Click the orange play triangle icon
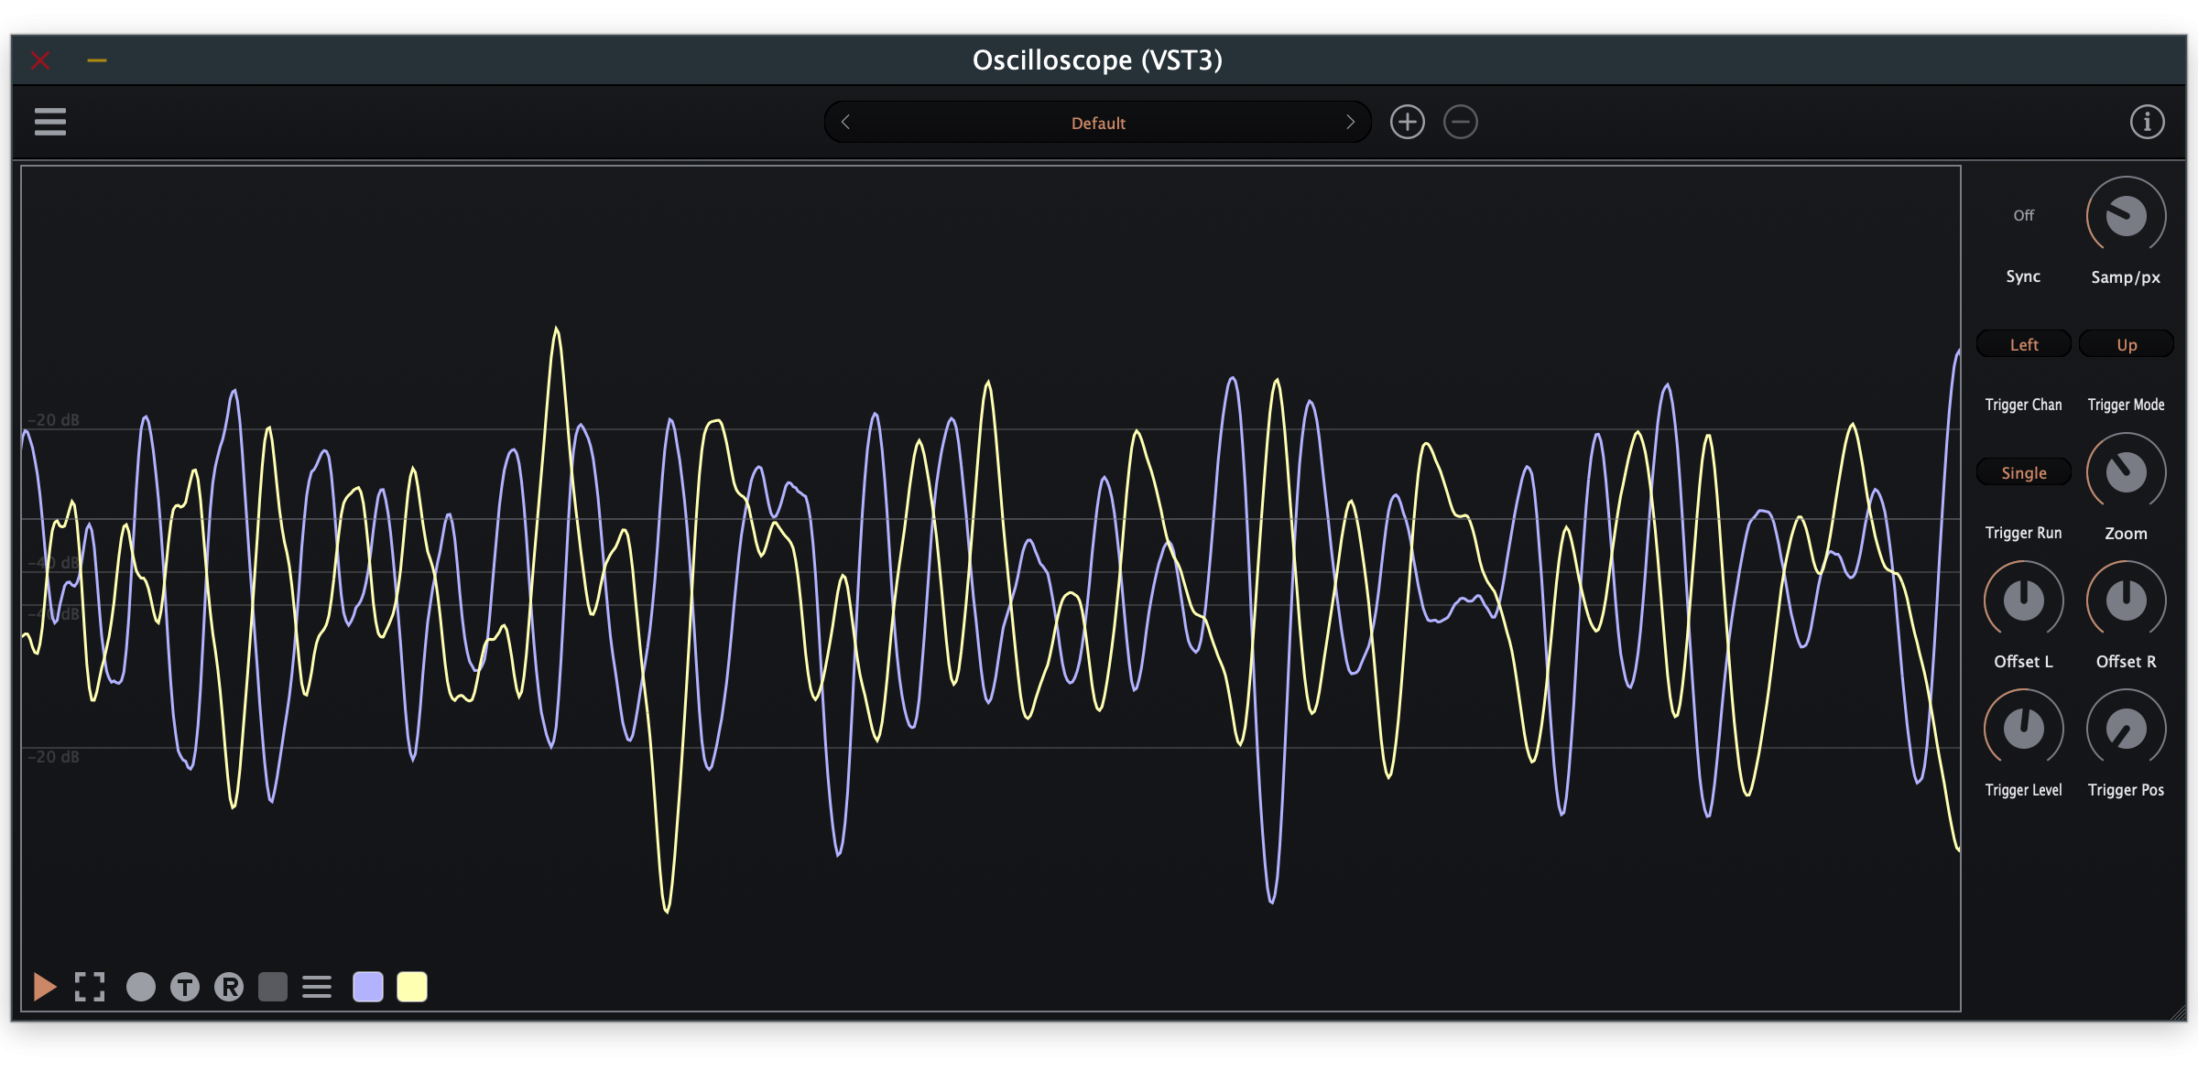 click(x=44, y=987)
